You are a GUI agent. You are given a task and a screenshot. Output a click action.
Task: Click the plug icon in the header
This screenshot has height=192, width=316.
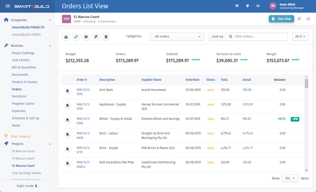(247, 6)
